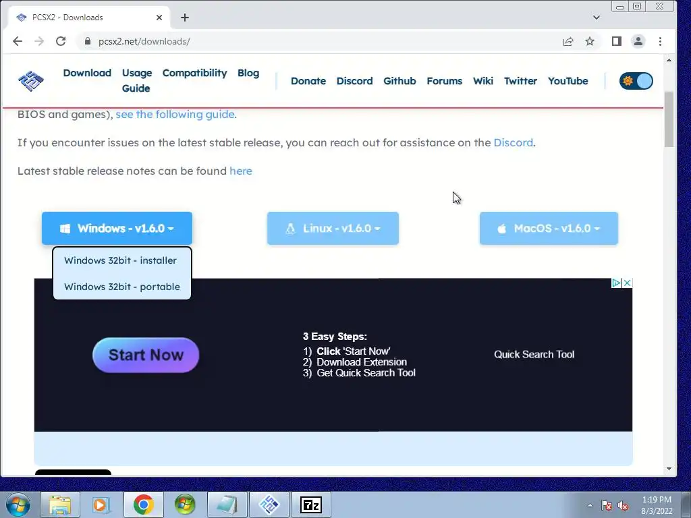Open the Usage Guide nav item
This screenshot has height=518, width=691.
(x=136, y=81)
